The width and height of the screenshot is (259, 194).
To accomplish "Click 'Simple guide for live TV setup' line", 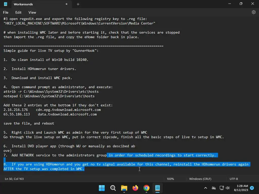I will pos(51,51).
